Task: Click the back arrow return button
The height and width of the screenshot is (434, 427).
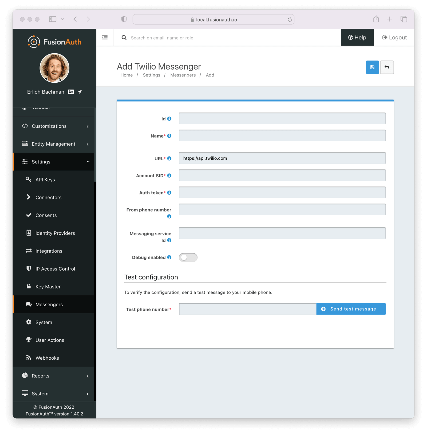Action: (x=387, y=67)
